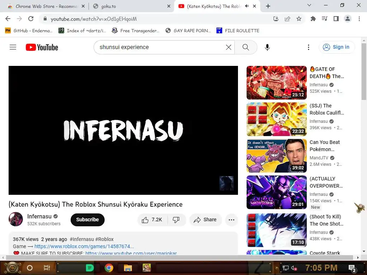Clear the search box with X icon
Screen dimensions: 367x275
click(x=228, y=47)
